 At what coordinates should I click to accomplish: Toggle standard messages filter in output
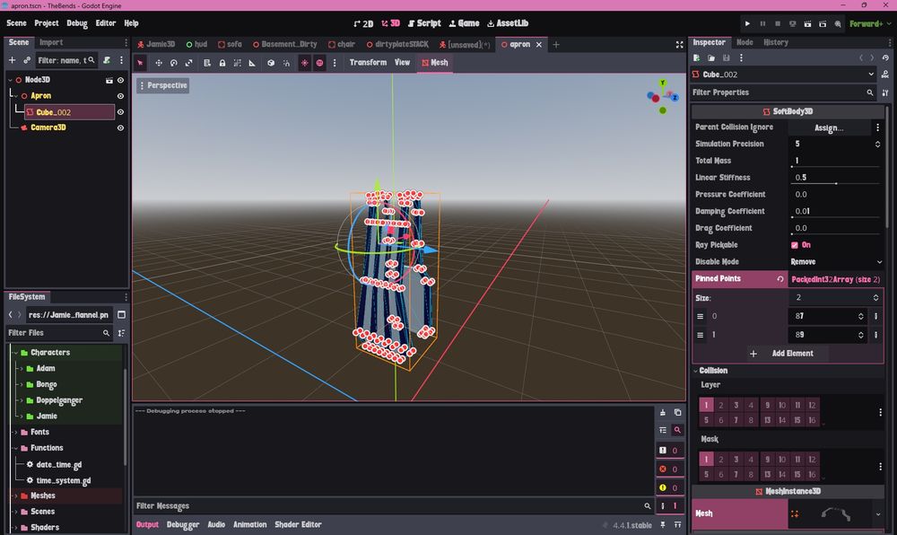tap(668, 451)
